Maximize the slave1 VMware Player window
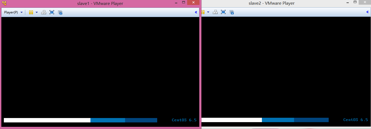This screenshot has height=129, width=371. point(184,2)
